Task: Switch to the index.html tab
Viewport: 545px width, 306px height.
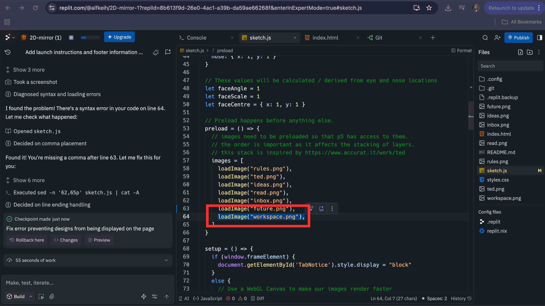Action: pyautogui.click(x=325, y=38)
